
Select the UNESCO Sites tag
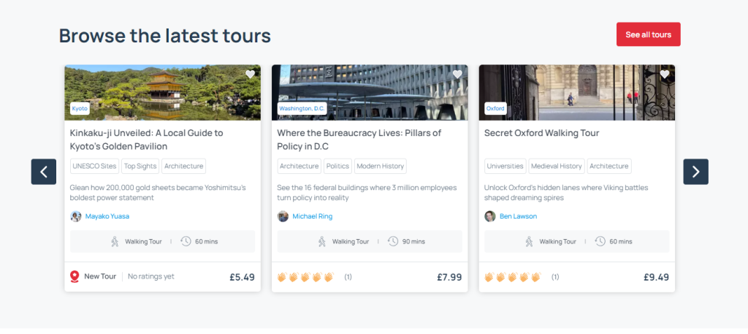point(94,167)
